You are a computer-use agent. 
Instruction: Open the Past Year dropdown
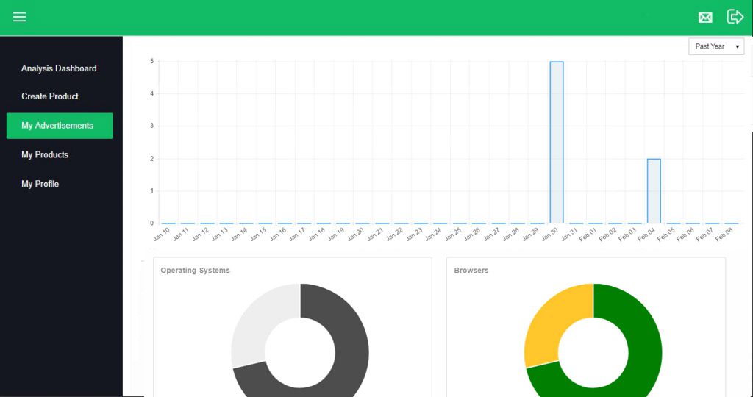point(716,46)
